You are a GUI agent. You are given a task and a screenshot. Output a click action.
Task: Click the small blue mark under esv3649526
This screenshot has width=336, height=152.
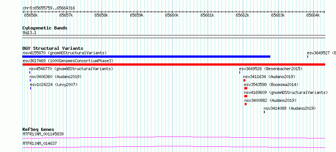tap(240, 72)
